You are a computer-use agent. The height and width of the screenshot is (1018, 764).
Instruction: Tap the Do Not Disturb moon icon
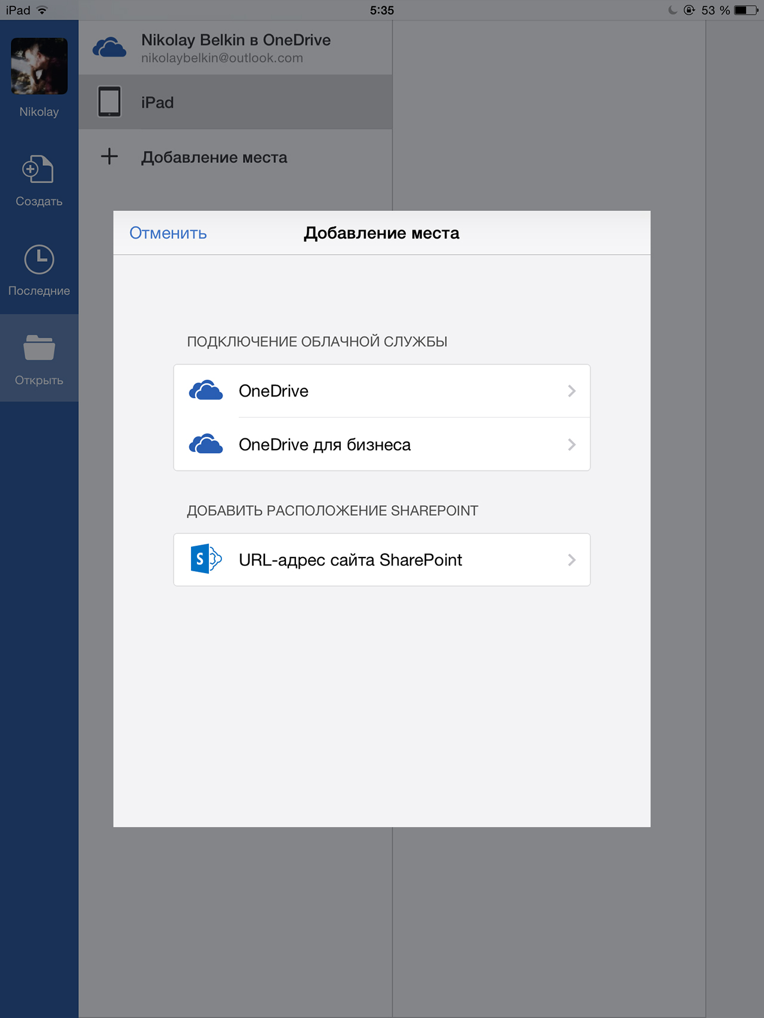click(x=673, y=10)
